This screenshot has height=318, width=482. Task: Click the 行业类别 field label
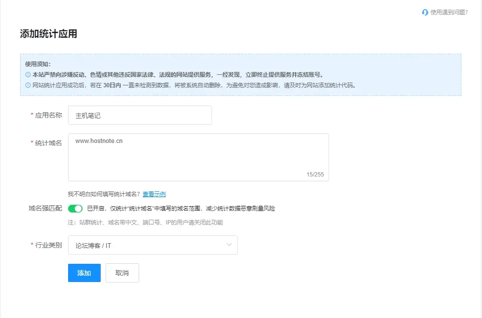[x=48, y=245]
